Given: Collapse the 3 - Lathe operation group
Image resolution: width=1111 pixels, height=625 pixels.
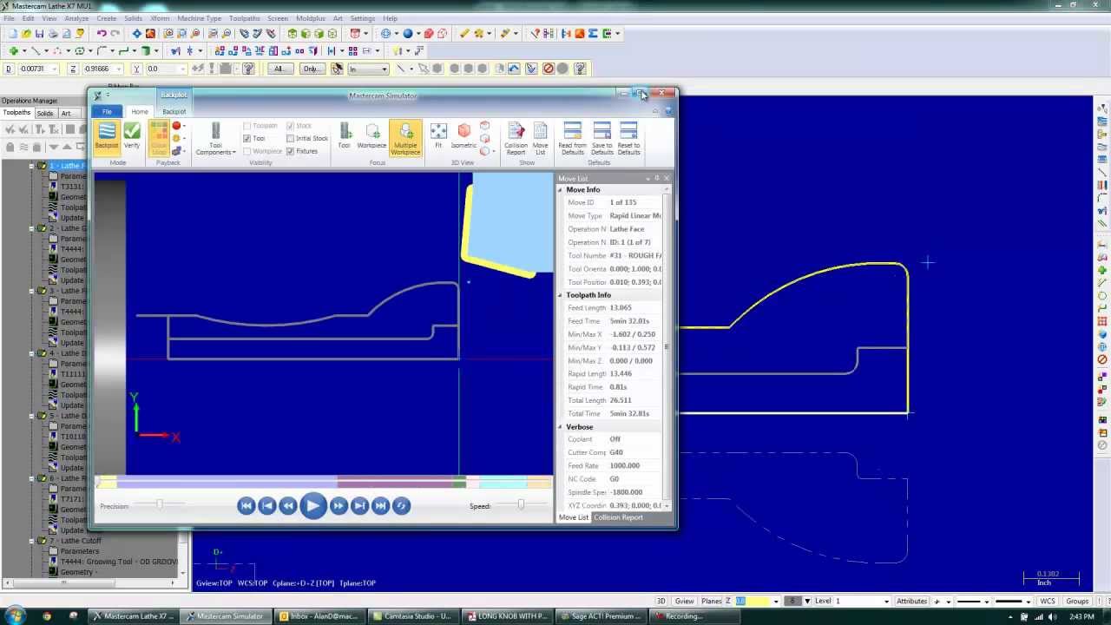Looking at the screenshot, I should (31, 291).
